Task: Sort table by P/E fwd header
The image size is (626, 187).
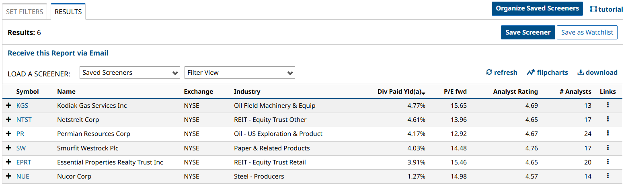Action: tap(455, 92)
